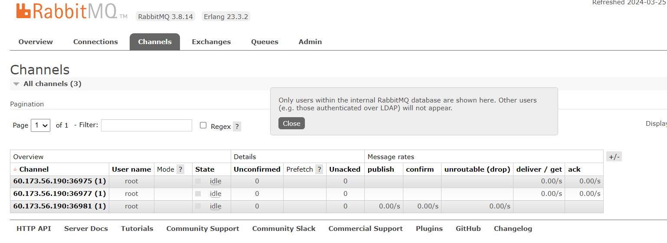Select the Channels tab
Screen dimensions: 667x243
coord(155,42)
